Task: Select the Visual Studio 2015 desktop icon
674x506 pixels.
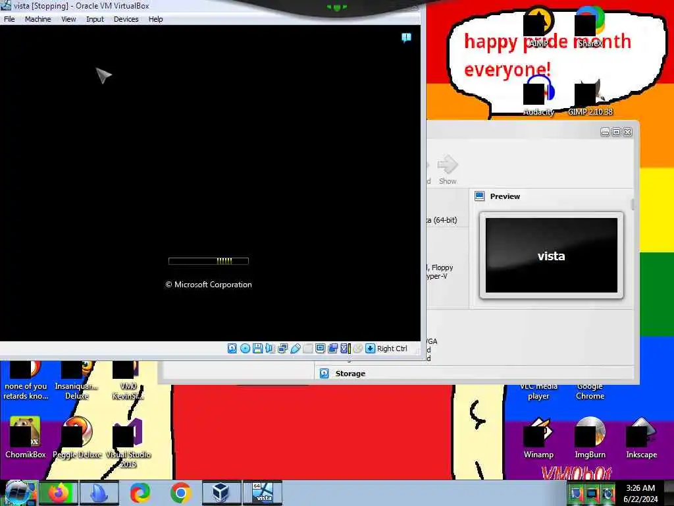Action: click(x=128, y=442)
